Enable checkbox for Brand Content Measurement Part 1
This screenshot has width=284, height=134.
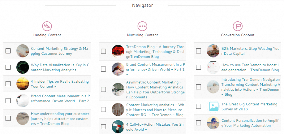tap(103, 69)
